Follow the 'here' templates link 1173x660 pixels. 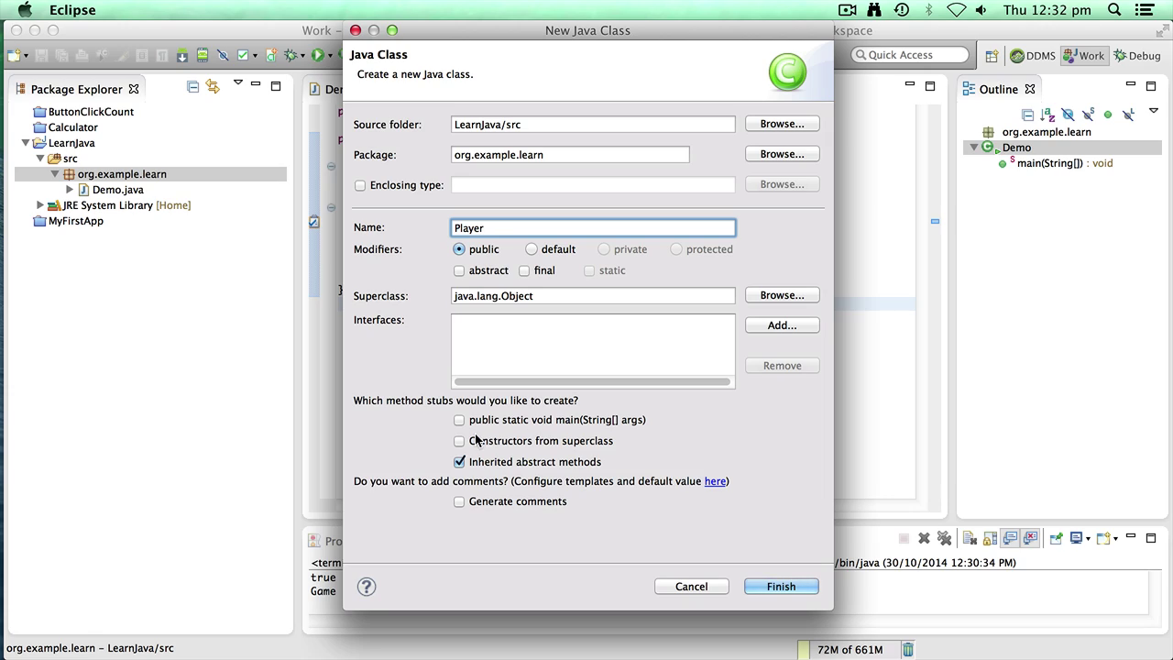tap(715, 481)
